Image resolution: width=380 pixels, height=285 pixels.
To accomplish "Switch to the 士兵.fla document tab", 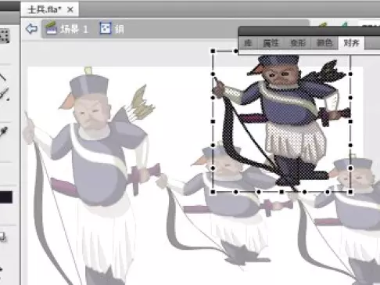I will (x=45, y=10).
